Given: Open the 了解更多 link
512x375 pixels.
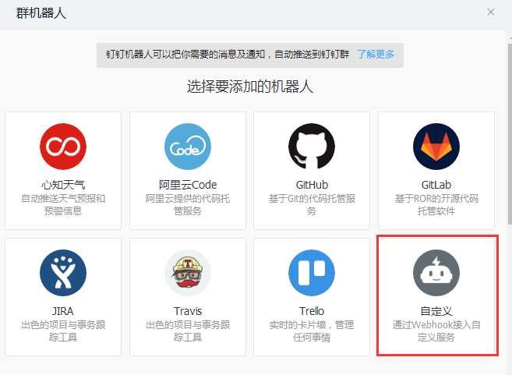Looking at the screenshot, I should coord(376,55).
